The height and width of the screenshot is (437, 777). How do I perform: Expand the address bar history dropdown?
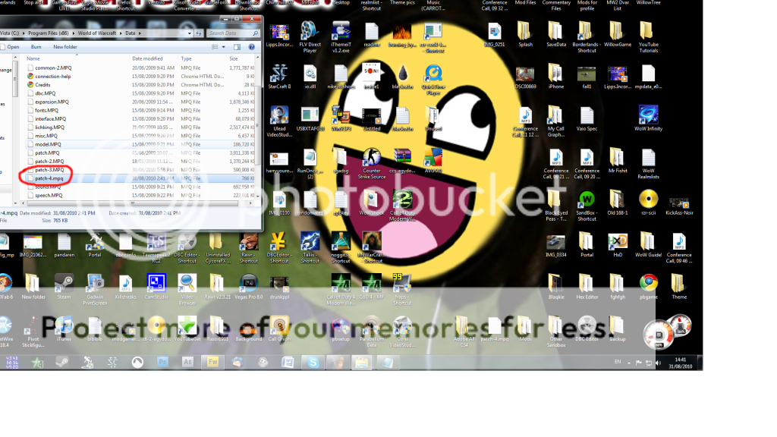[189, 33]
